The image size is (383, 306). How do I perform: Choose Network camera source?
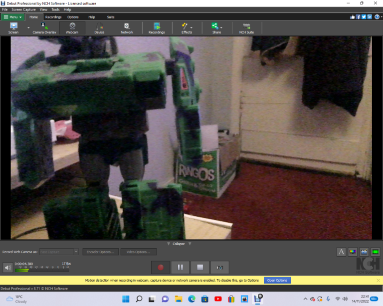click(x=127, y=28)
